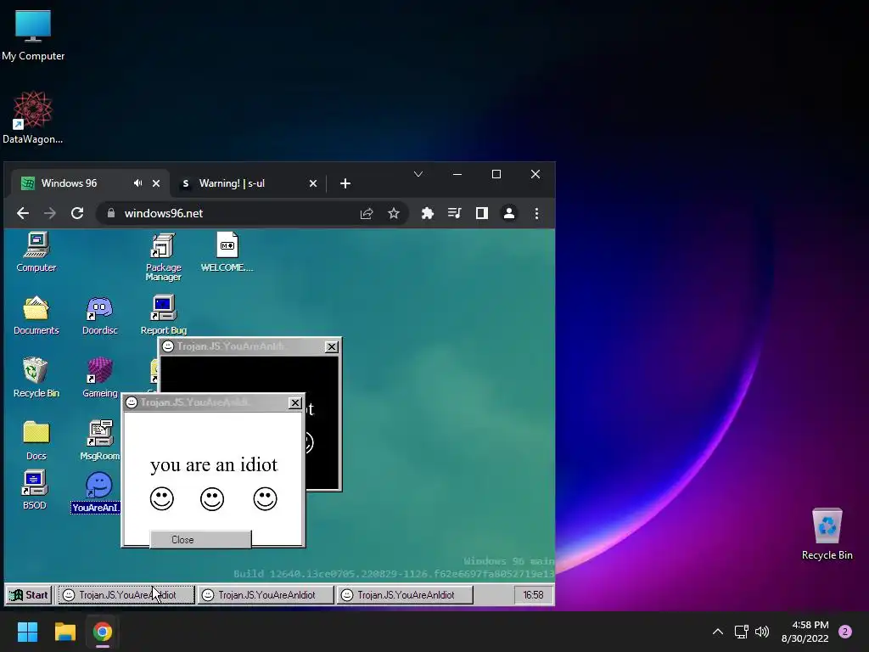869x652 pixels.
Task: Launch the Doordisc shortcut
Action: [100, 315]
